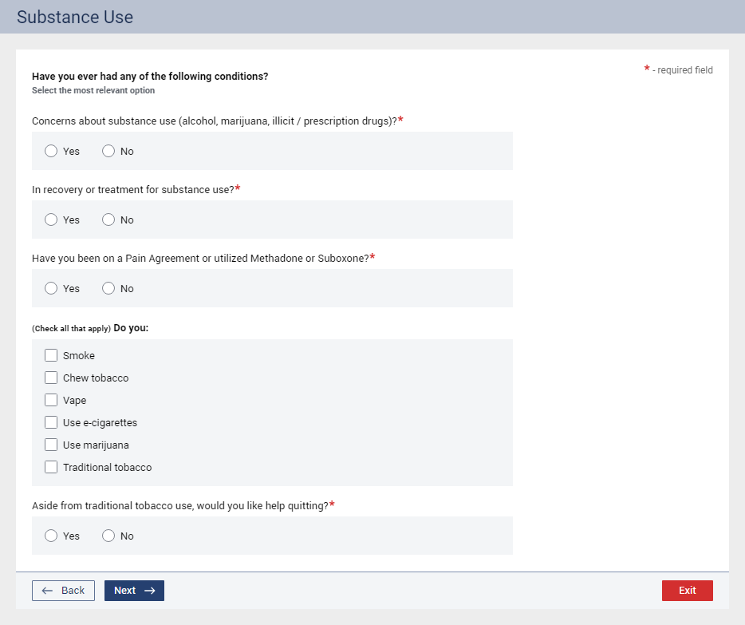Check the Smoke checkbox
This screenshot has width=745, height=625.
pyautogui.click(x=51, y=355)
